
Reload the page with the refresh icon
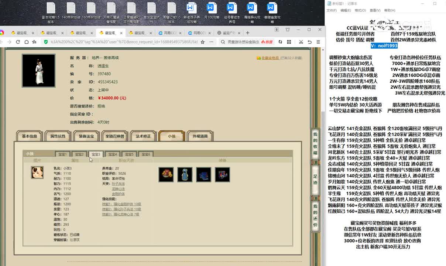(18, 42)
